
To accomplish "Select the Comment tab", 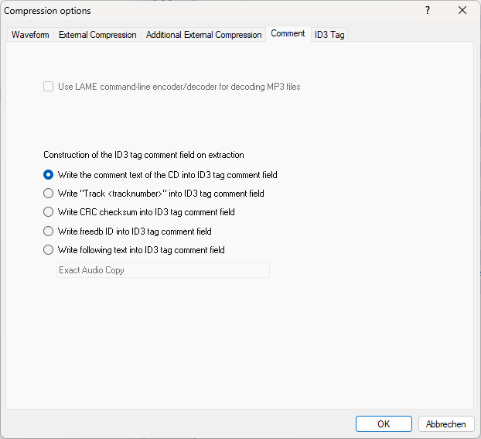I will (x=288, y=34).
